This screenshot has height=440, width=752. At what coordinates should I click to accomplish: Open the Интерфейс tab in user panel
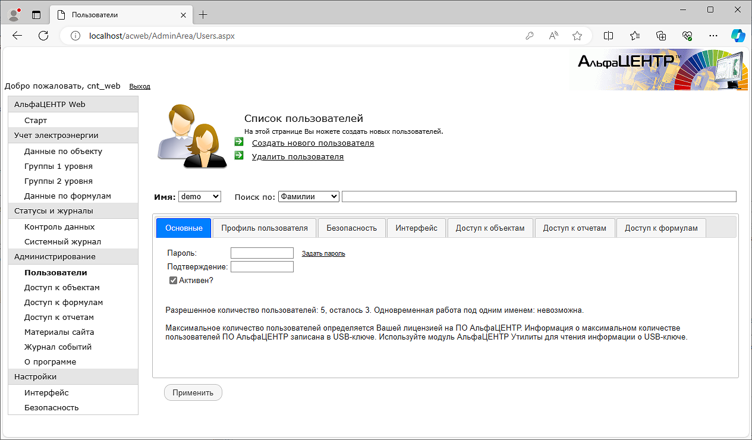(x=416, y=228)
